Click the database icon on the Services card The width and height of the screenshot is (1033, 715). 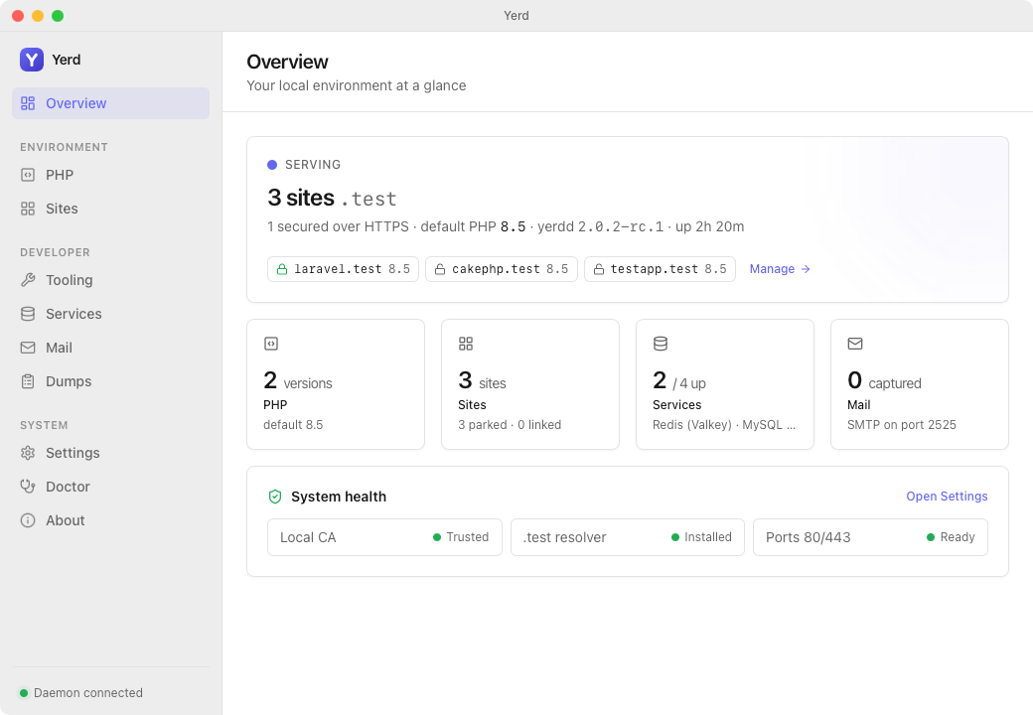point(661,344)
